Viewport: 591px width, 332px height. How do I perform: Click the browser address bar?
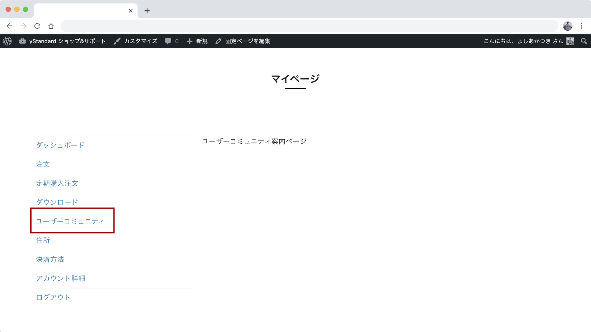tap(309, 26)
